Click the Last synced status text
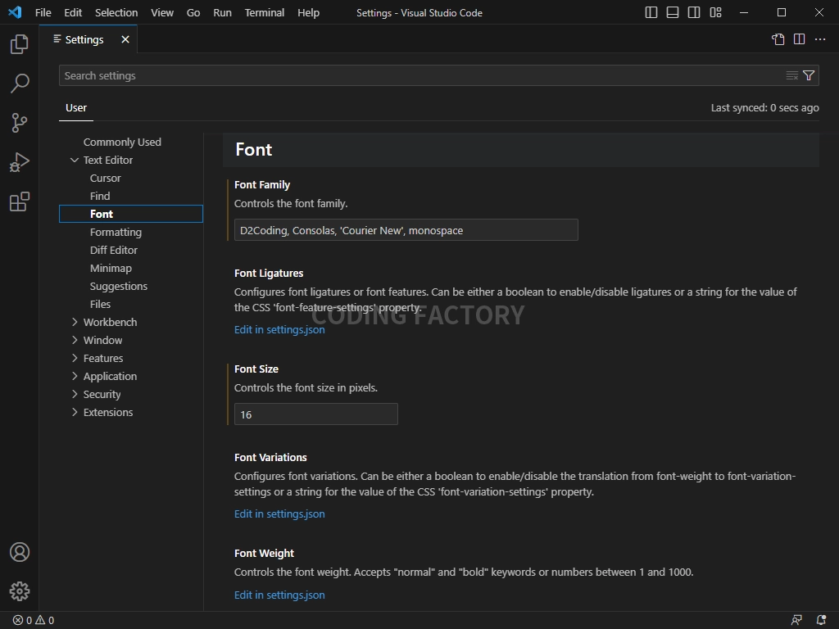 tap(764, 107)
